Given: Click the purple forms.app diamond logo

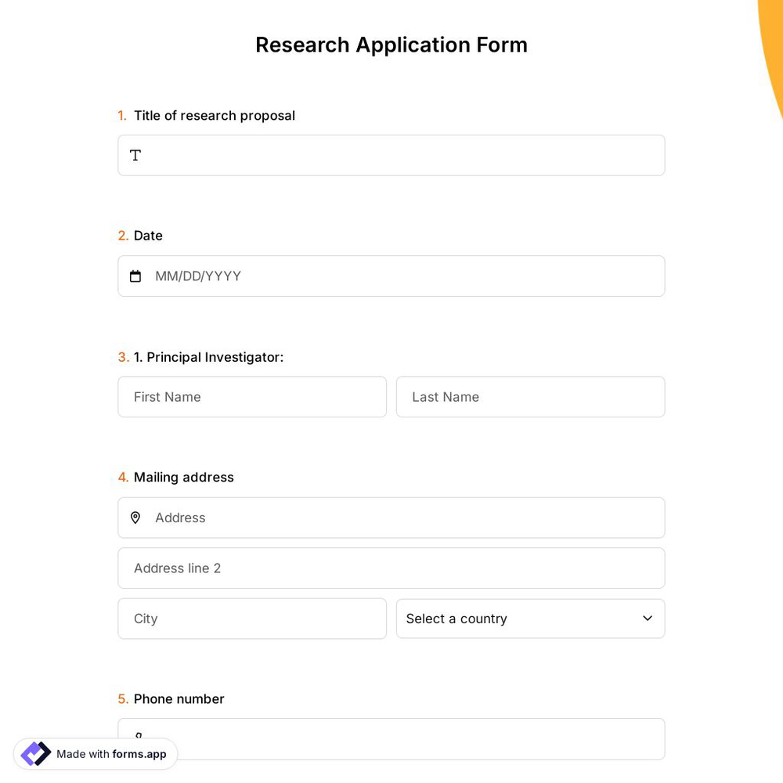Looking at the screenshot, I should 35,753.
